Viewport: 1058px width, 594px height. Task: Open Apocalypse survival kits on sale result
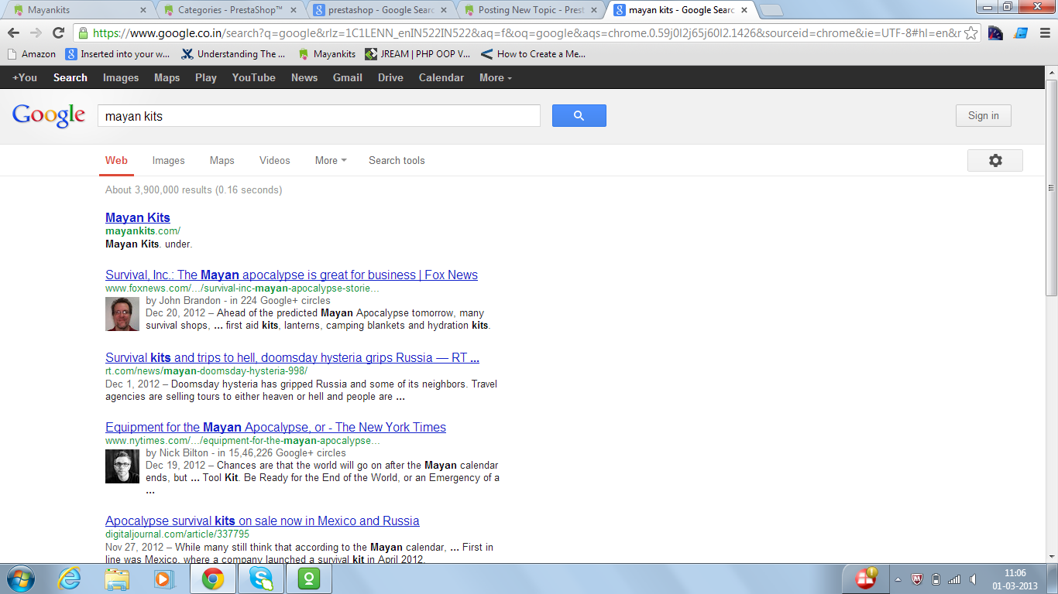(x=263, y=521)
